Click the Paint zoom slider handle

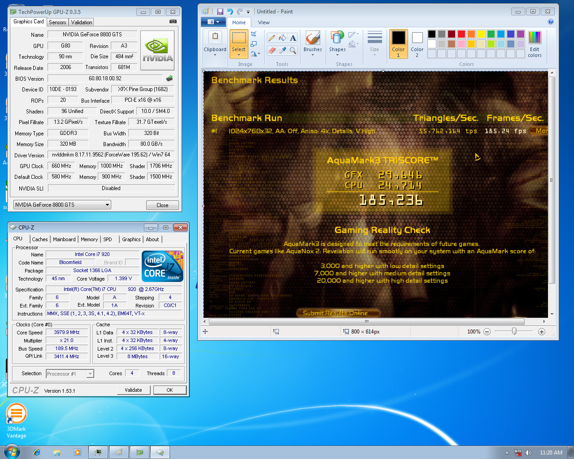coord(514,331)
